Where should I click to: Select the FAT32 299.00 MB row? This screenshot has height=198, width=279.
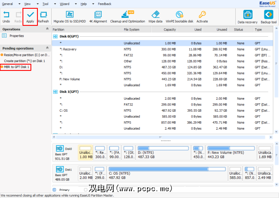[162, 105]
